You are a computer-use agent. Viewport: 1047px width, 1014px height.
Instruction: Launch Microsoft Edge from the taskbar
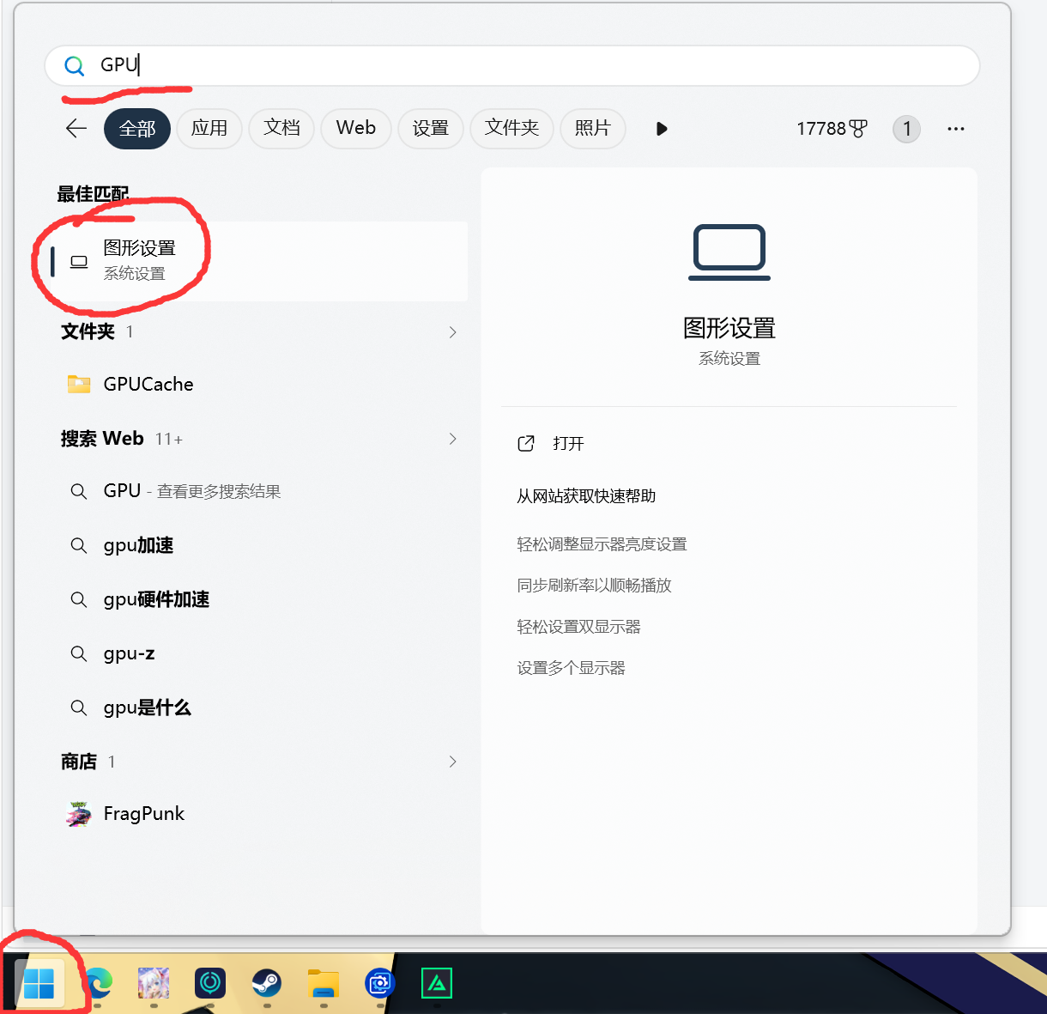97,982
